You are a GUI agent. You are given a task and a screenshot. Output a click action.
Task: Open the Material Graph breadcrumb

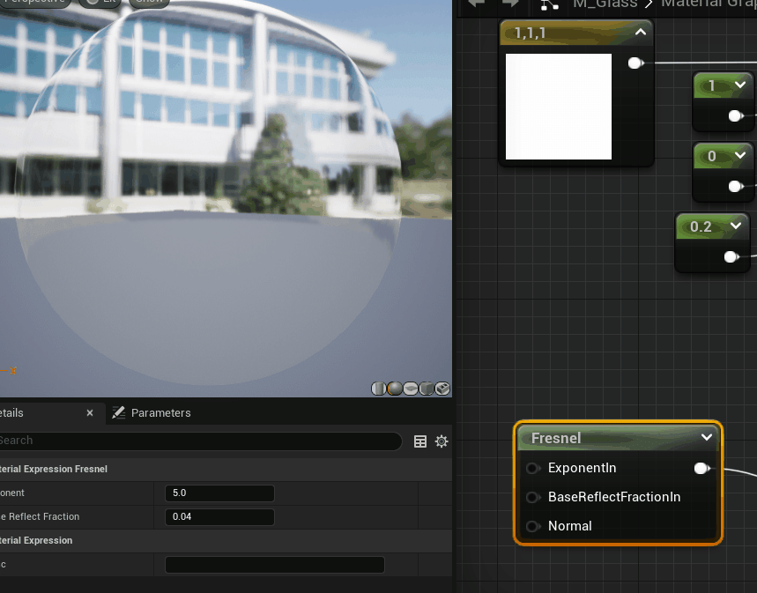[709, 4]
